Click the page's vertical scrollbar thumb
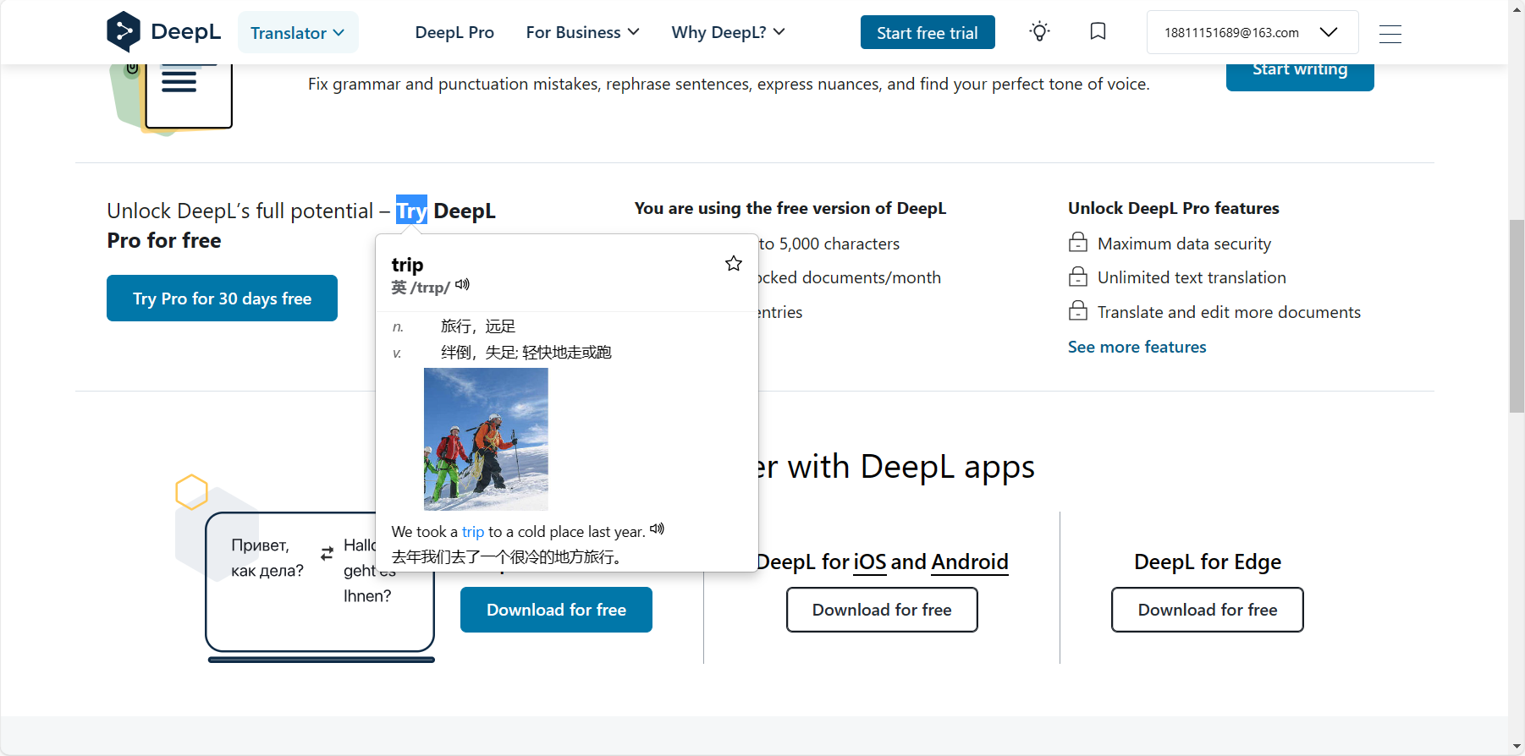This screenshot has width=1525, height=756. click(1517, 315)
